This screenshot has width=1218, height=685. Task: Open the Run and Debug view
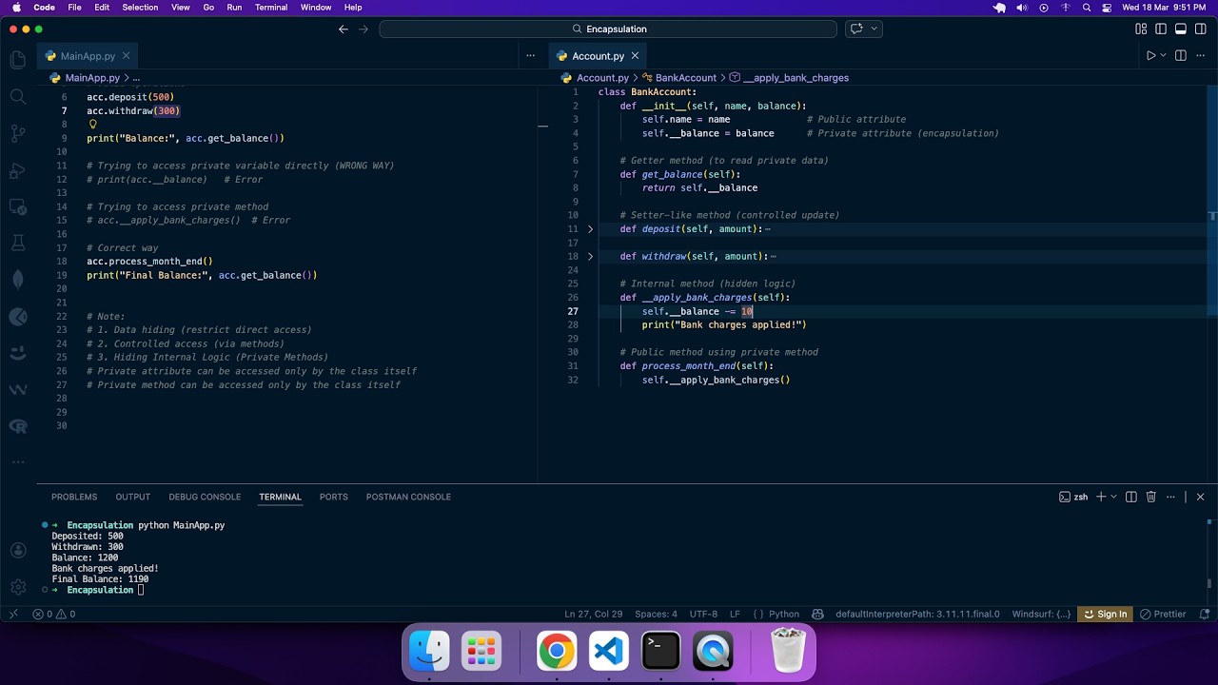[17, 170]
